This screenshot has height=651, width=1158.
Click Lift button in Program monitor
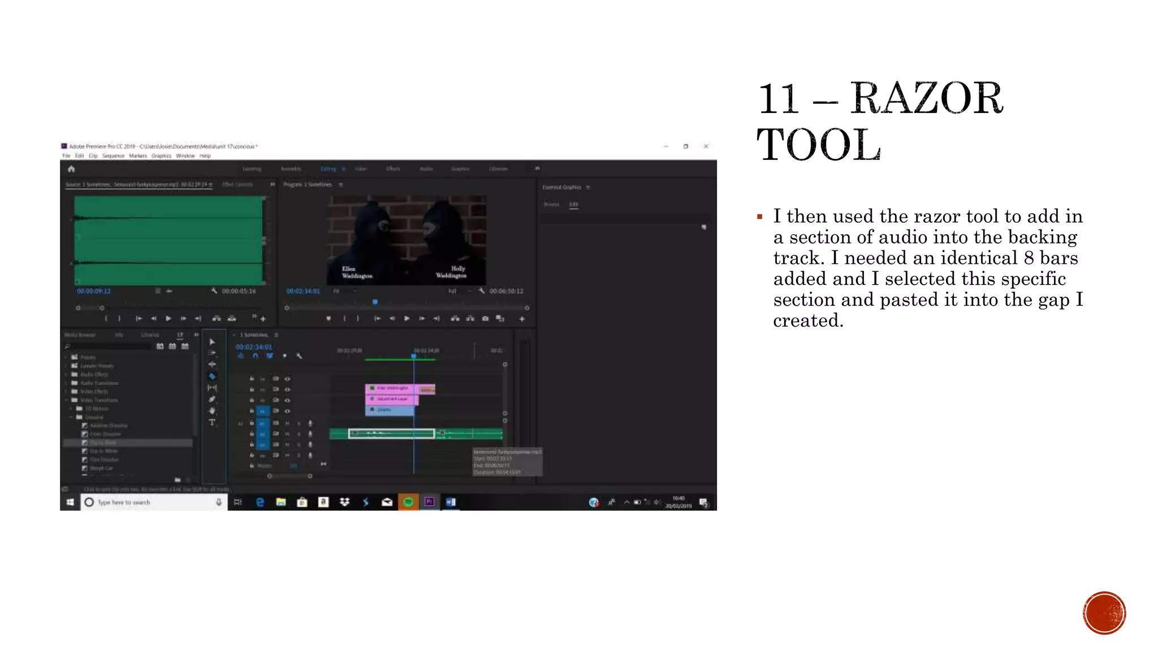455,319
